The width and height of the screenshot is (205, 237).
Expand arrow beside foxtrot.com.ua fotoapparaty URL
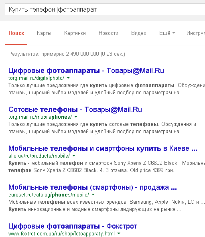119,233
